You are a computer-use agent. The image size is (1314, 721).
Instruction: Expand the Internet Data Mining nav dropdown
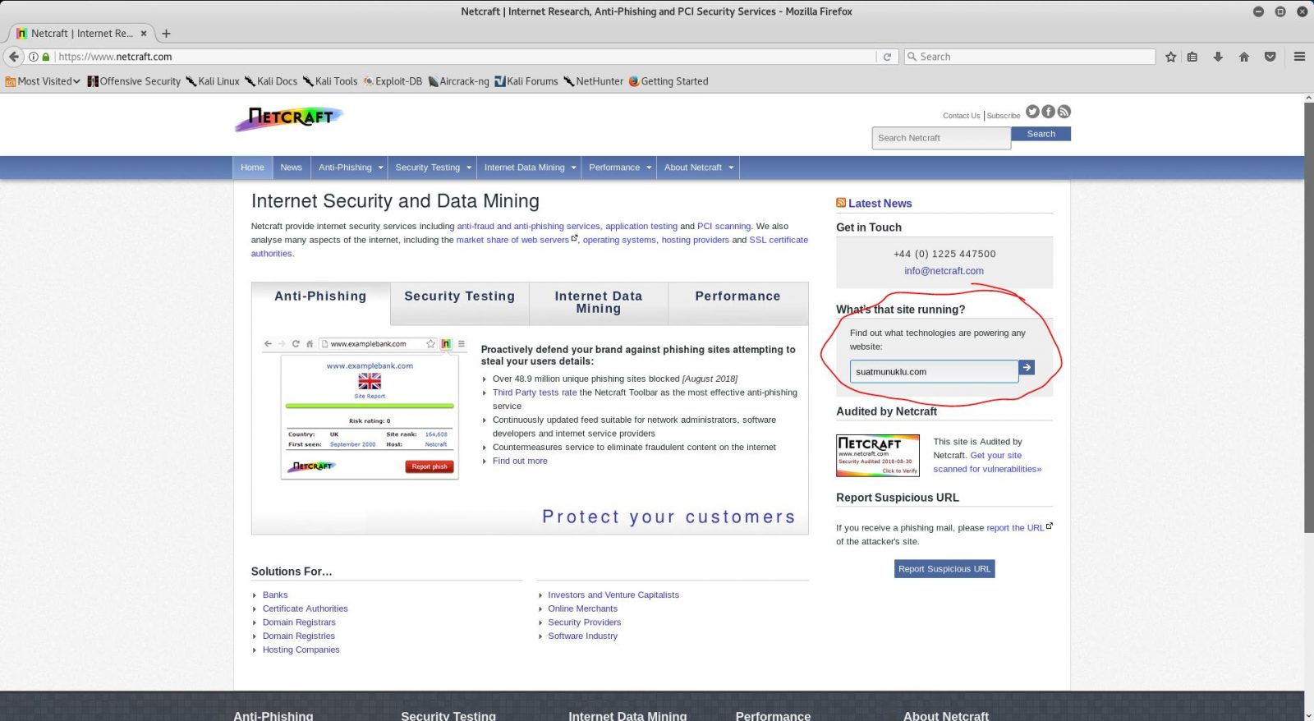click(530, 168)
